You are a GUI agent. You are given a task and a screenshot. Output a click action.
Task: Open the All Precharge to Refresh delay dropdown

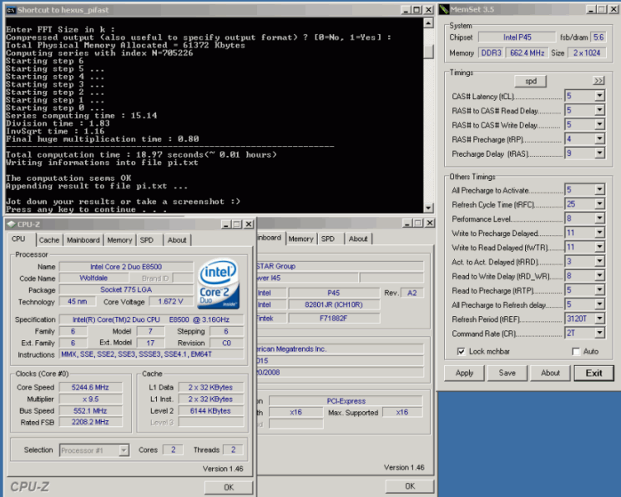pyautogui.click(x=599, y=304)
